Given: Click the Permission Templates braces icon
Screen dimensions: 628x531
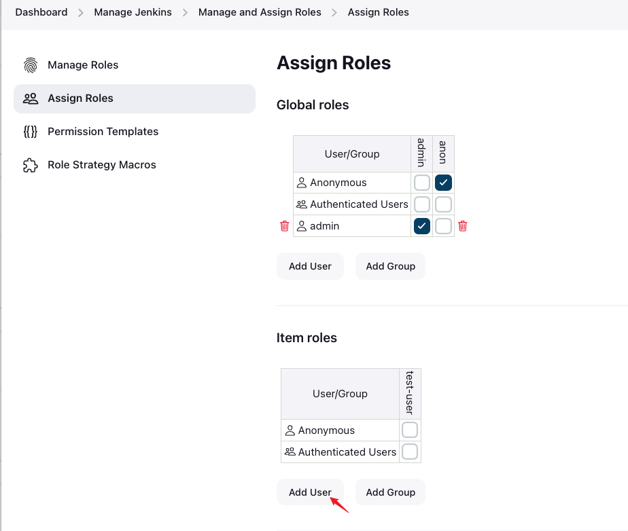Looking at the screenshot, I should (x=31, y=132).
